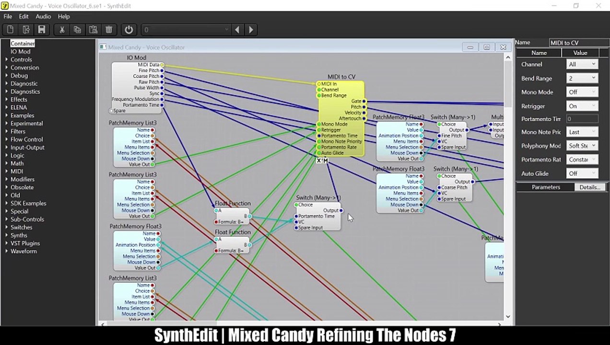Open the Help menu
610x345 pixels.
pos(64,16)
